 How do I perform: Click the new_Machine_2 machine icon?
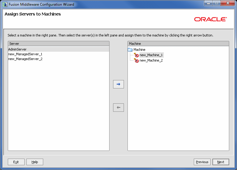tap(136, 61)
